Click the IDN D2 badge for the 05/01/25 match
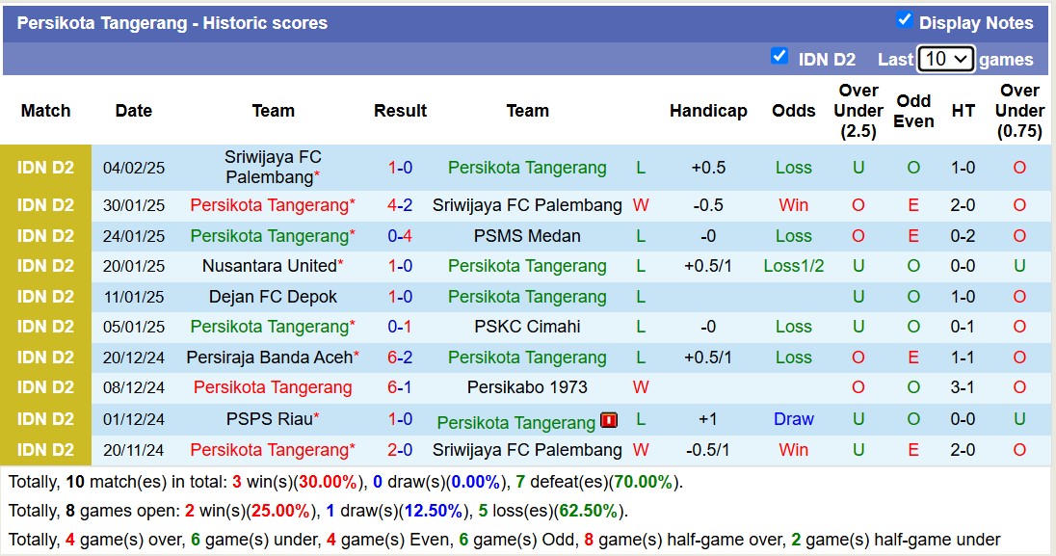1056x556 pixels. click(46, 327)
